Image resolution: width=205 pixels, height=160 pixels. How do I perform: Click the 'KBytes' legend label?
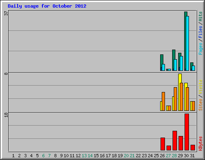pos(200,144)
